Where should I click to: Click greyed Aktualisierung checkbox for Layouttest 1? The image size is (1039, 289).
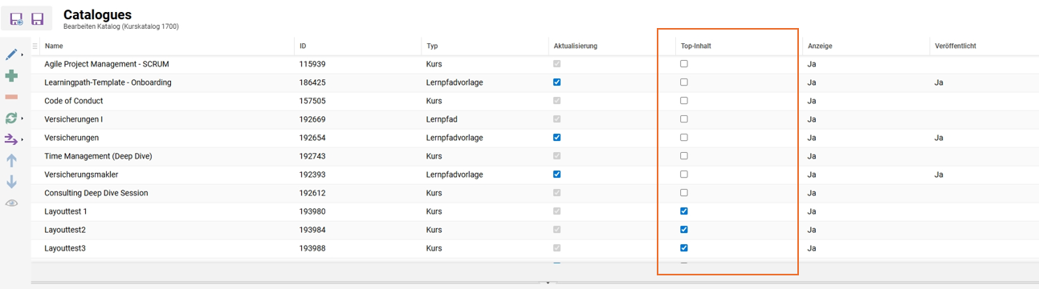[557, 211]
